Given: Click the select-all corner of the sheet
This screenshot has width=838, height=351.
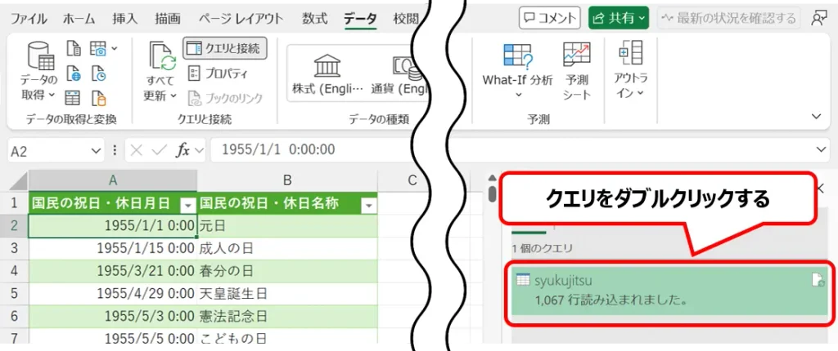Looking at the screenshot, I should pyautogui.click(x=15, y=181).
